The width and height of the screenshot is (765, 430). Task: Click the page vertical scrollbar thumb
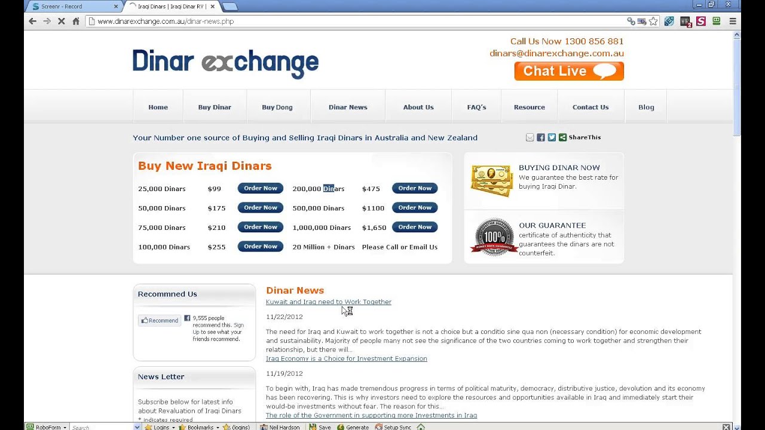tap(737, 87)
